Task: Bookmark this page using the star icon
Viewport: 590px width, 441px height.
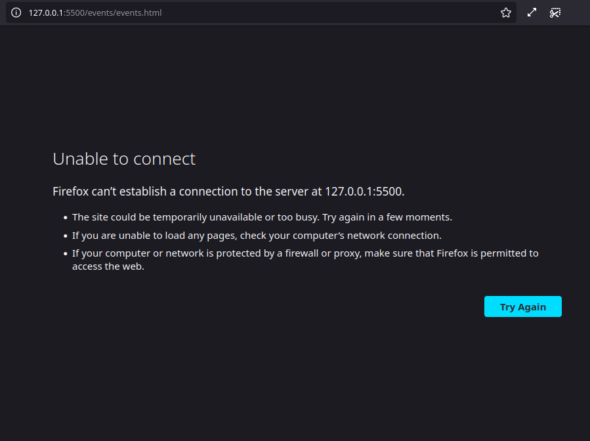Action: click(x=505, y=12)
